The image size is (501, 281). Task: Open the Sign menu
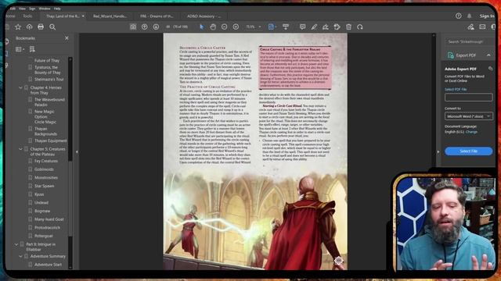32,9
